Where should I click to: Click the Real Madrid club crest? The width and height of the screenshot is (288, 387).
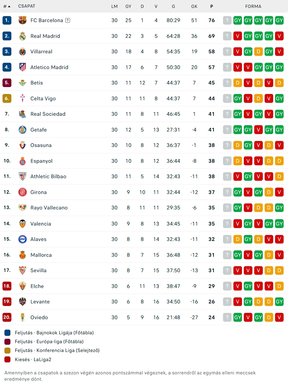click(23, 36)
